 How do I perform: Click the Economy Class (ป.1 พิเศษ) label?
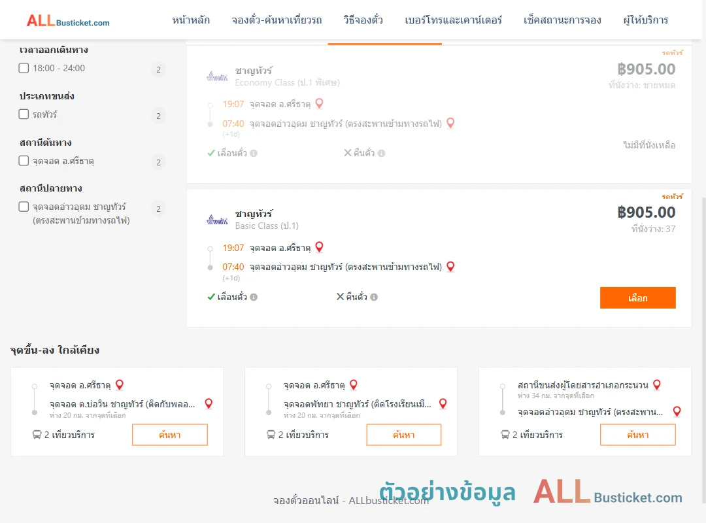(x=287, y=82)
